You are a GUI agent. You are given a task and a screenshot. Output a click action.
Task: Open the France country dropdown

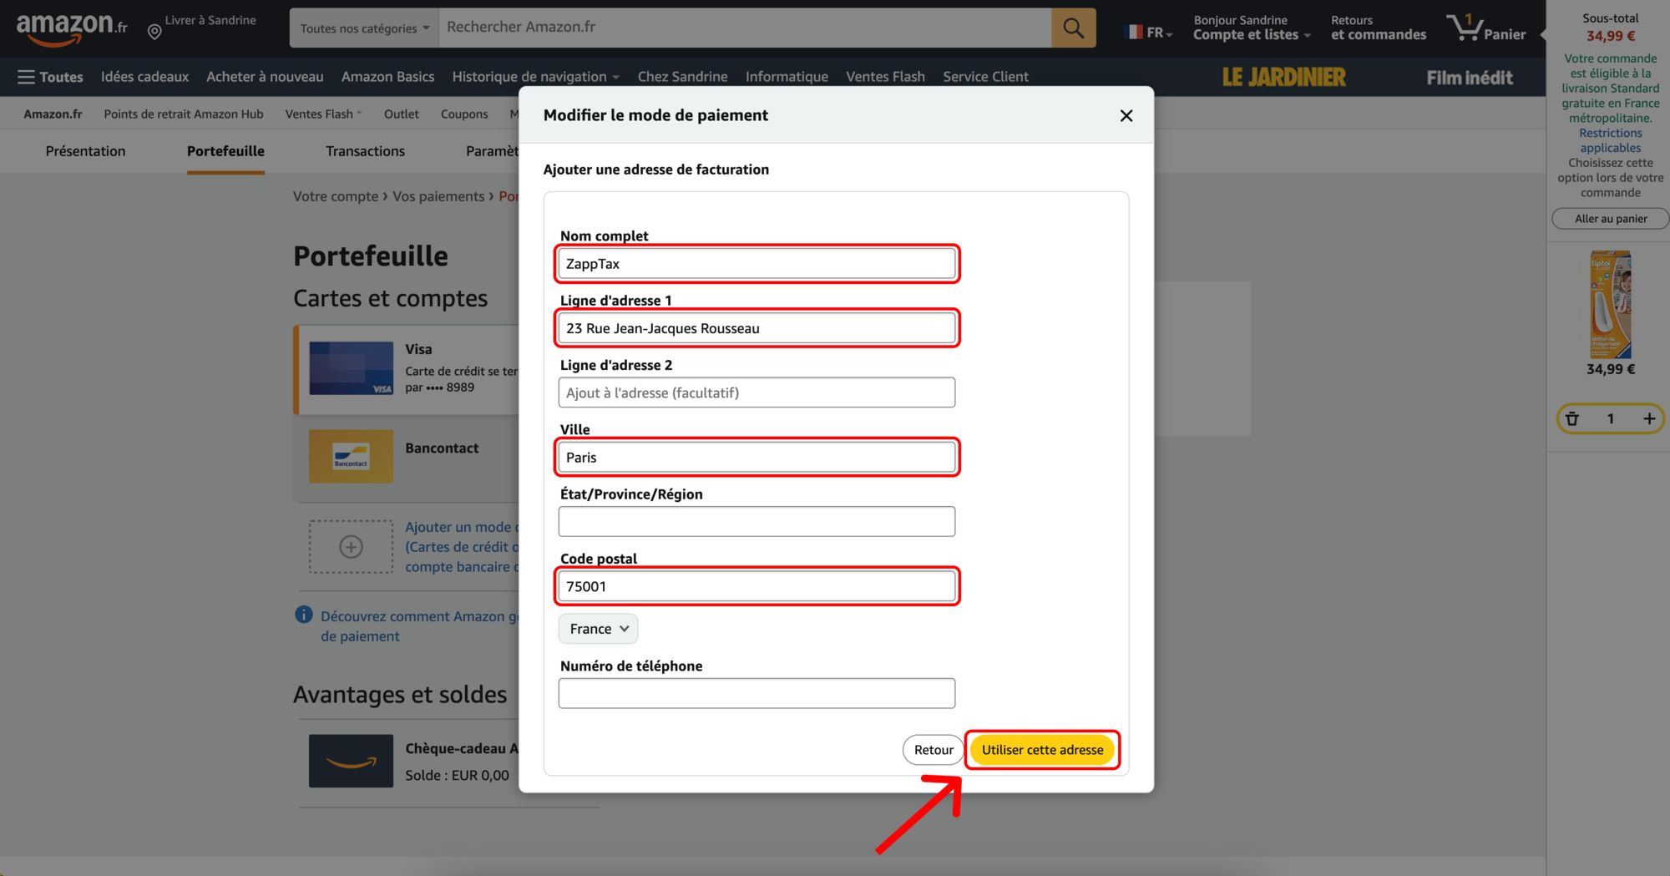(598, 629)
